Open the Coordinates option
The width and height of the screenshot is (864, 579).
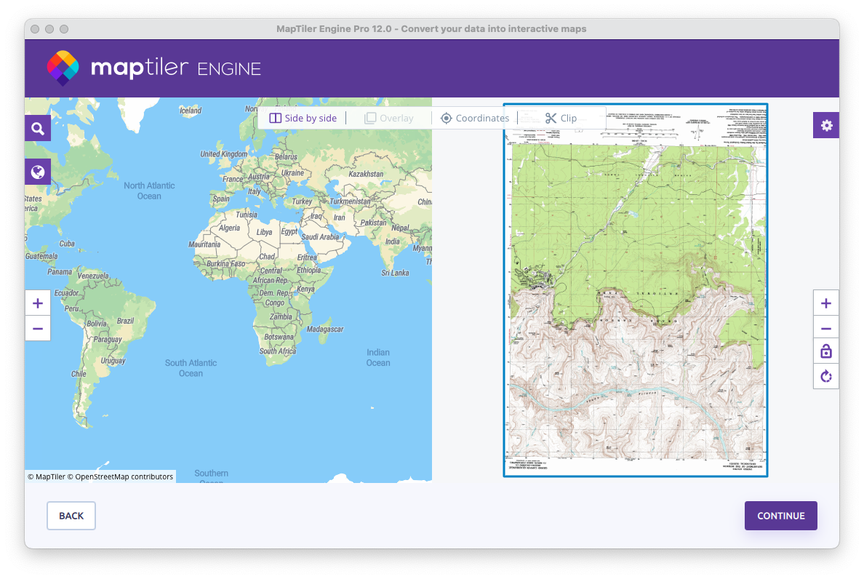pos(475,118)
